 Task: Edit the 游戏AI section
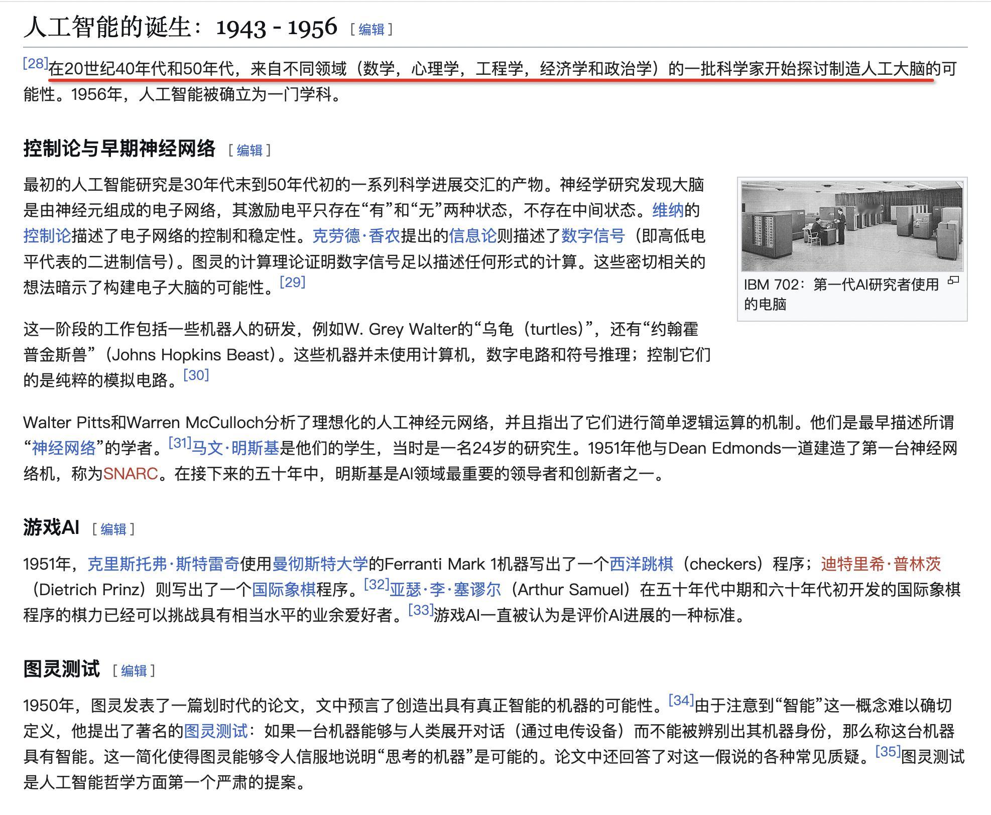113,529
